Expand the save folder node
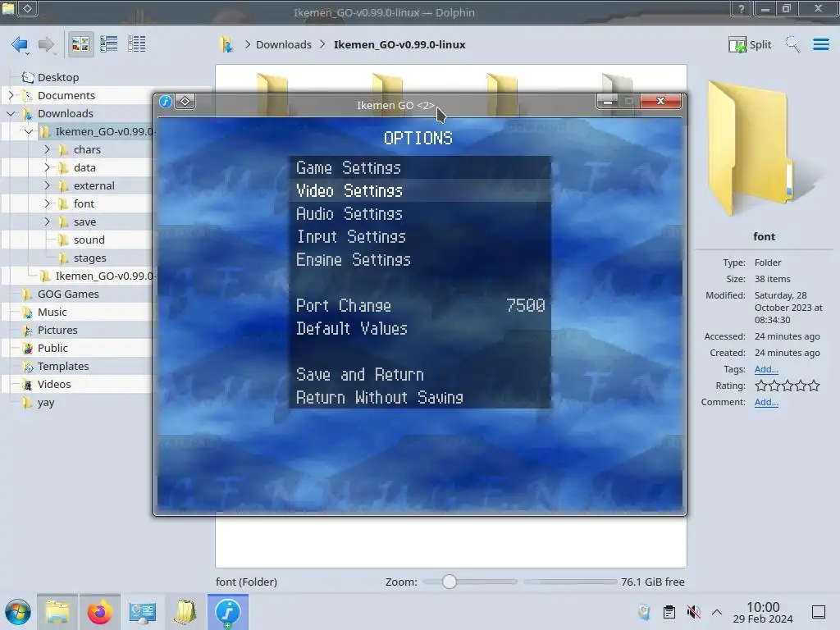 click(47, 221)
